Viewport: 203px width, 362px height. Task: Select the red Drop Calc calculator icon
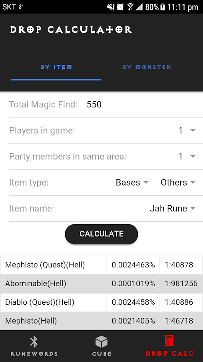click(169, 342)
